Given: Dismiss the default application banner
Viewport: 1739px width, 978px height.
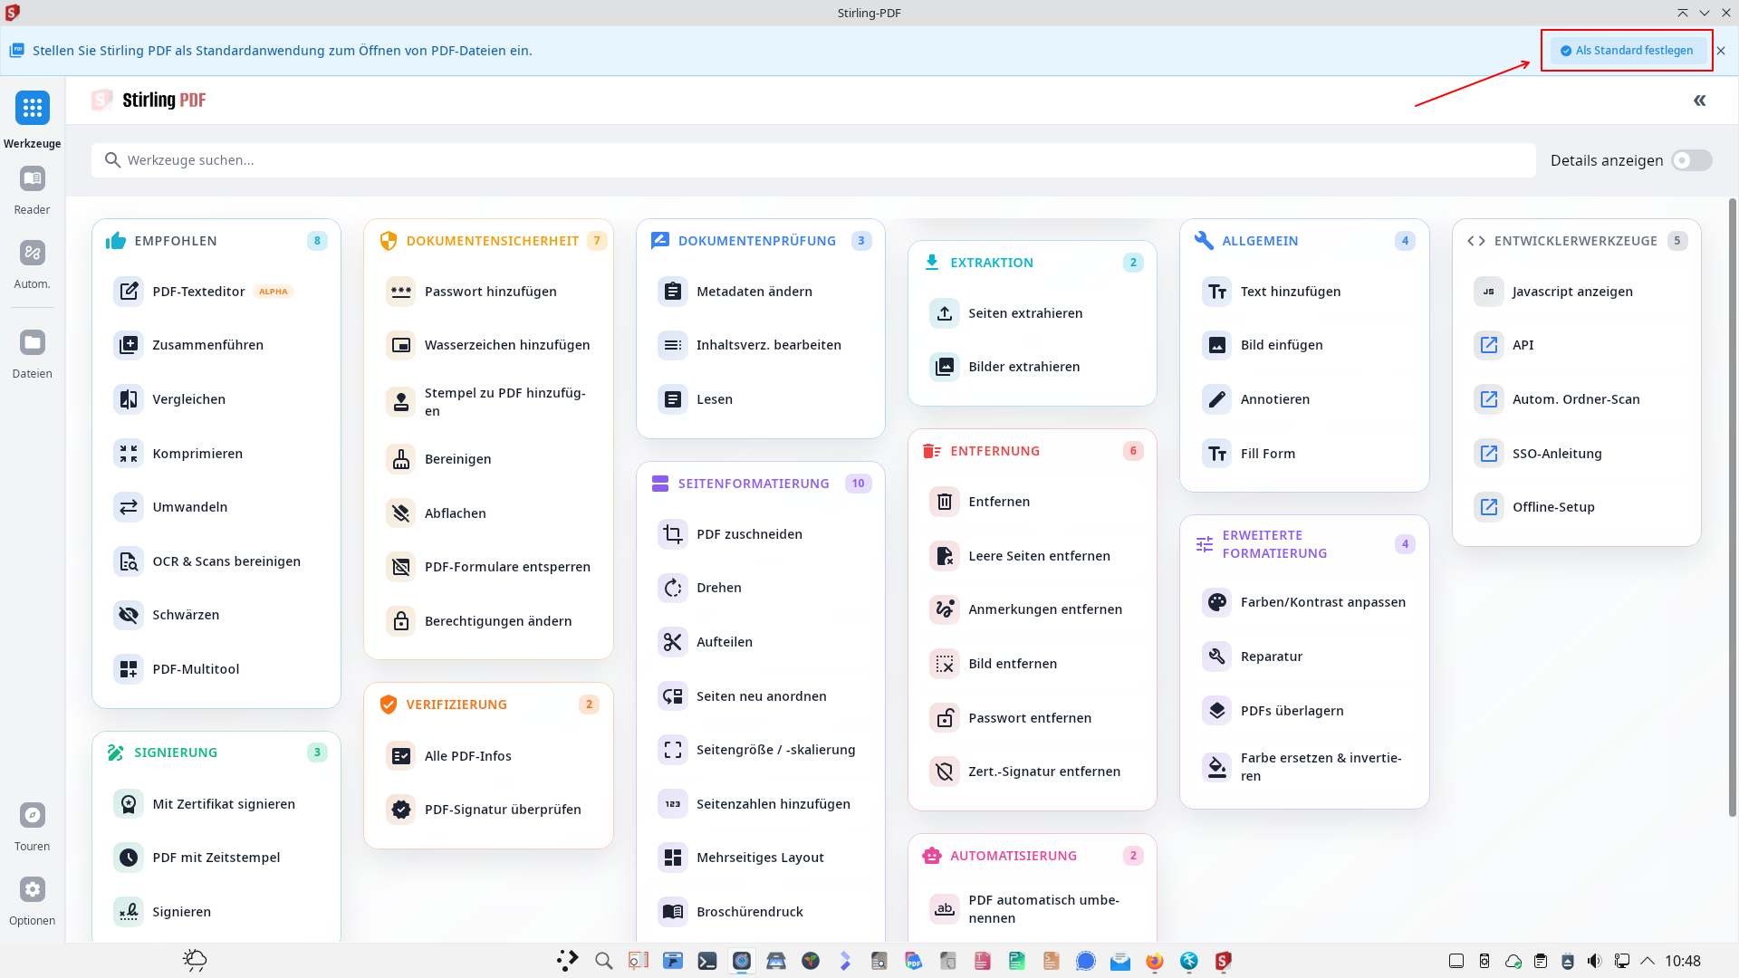Looking at the screenshot, I should 1721,51.
